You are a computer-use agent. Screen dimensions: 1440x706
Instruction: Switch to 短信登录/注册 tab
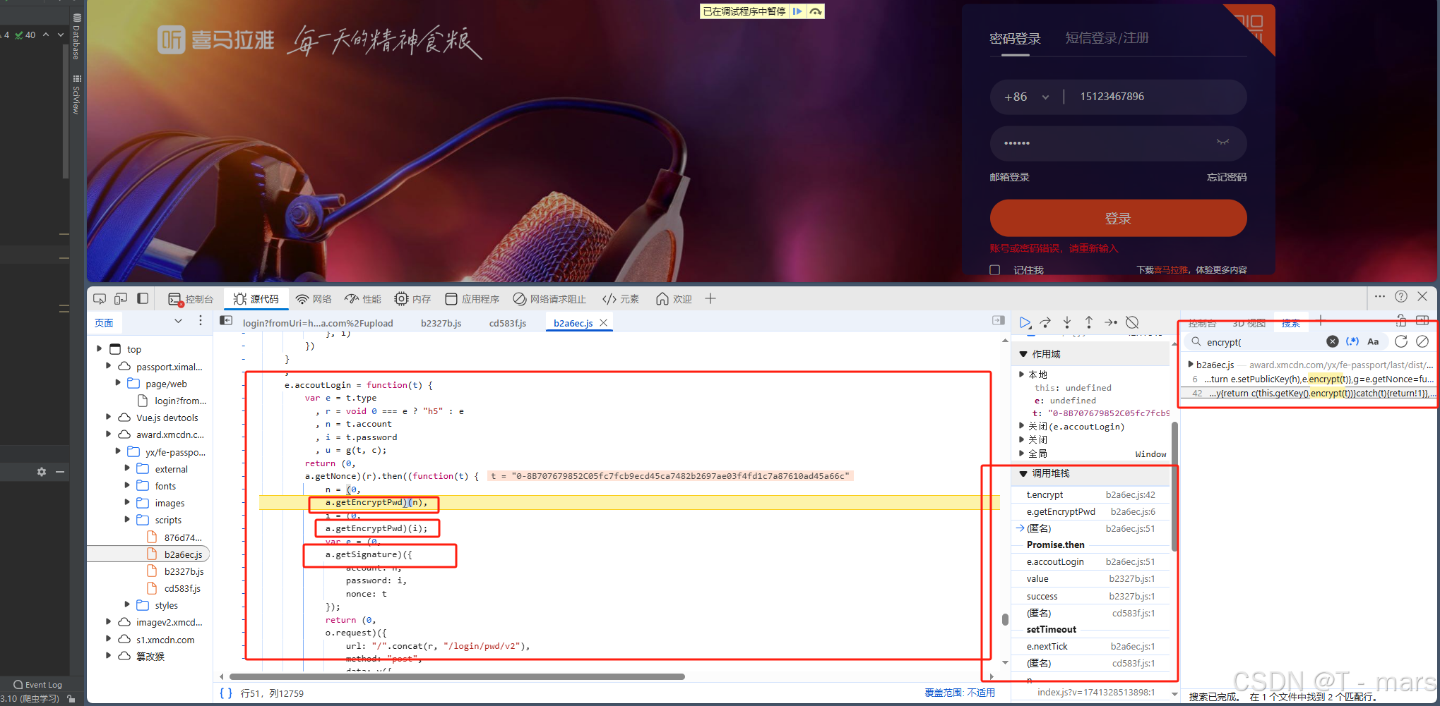tap(1107, 38)
